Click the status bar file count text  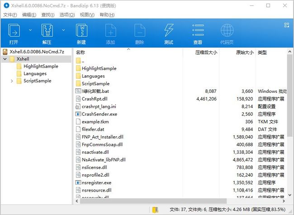point(228,210)
